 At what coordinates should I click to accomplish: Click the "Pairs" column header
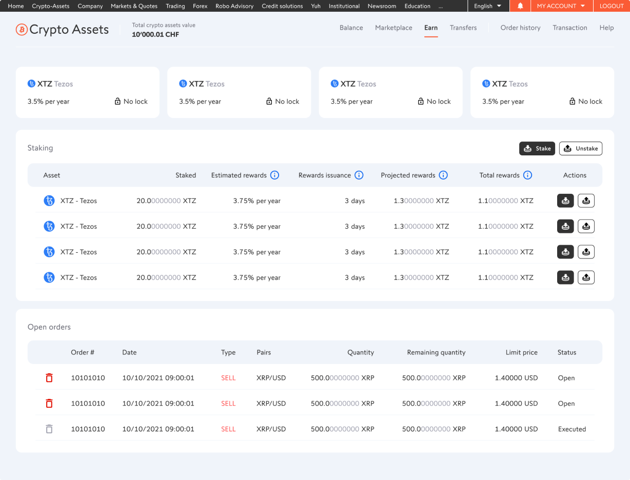(x=264, y=352)
